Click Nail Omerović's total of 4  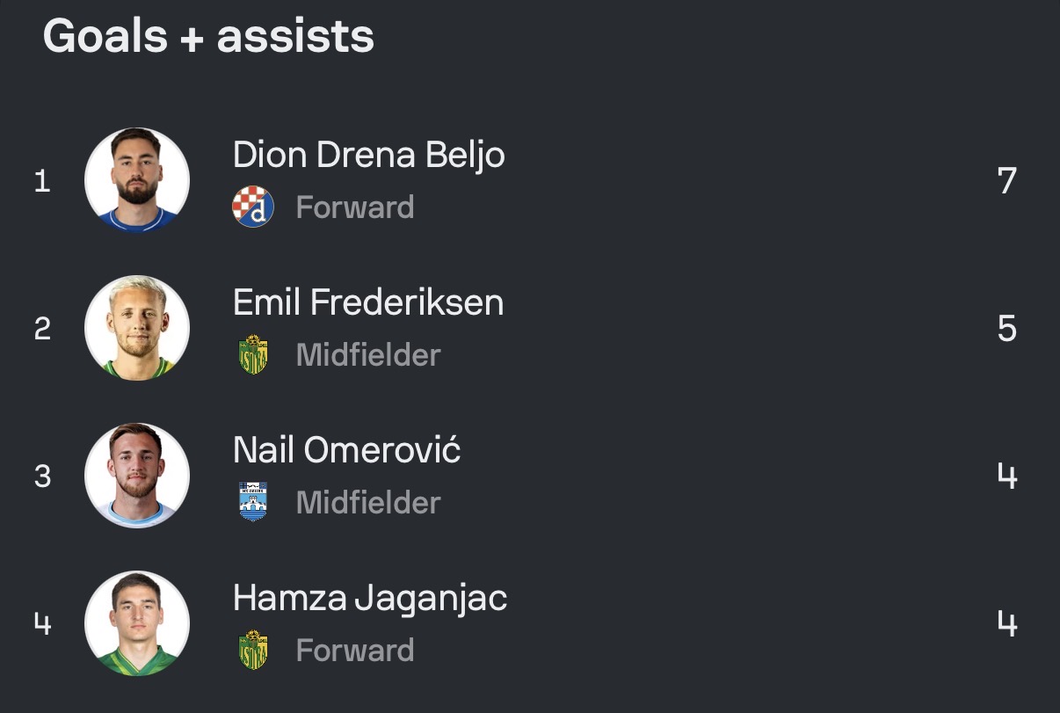tap(1007, 476)
